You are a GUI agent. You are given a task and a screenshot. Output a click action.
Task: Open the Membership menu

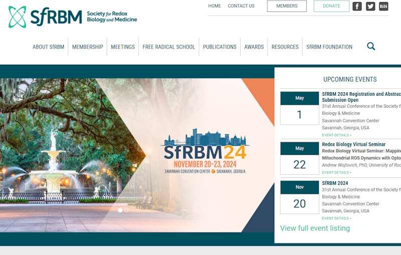pos(87,47)
